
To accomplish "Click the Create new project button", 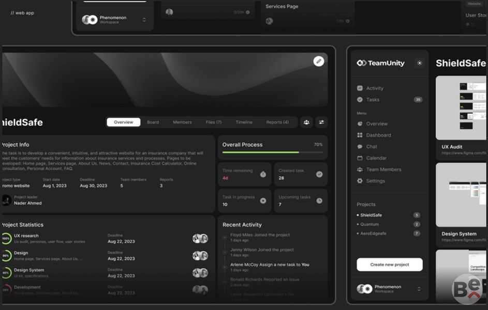I will click(389, 265).
